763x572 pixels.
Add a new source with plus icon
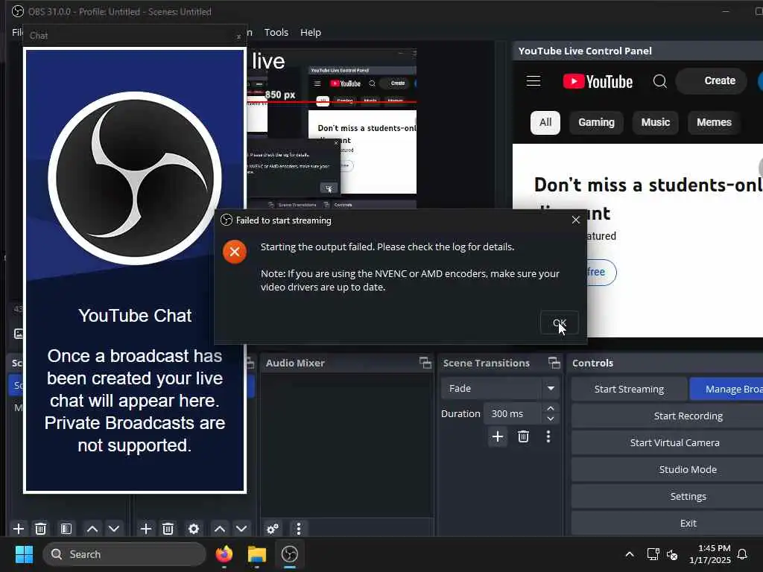145,529
